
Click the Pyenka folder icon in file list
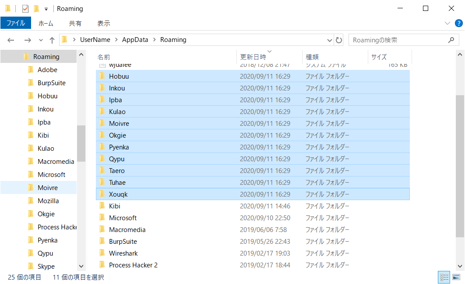[x=102, y=147]
